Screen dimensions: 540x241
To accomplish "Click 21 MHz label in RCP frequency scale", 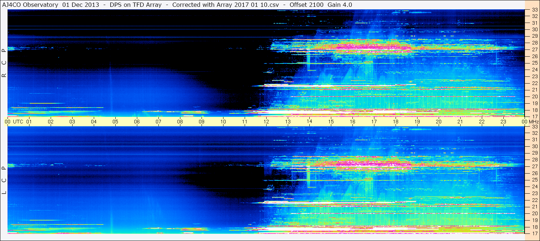I will pyautogui.click(x=534, y=90).
